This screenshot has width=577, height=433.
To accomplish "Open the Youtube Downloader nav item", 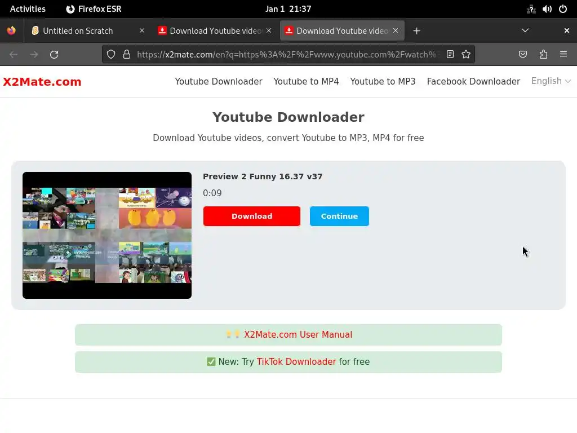I will (x=219, y=81).
